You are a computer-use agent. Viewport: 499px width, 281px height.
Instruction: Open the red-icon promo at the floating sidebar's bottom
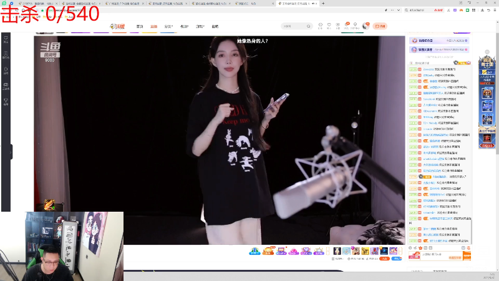click(487, 138)
